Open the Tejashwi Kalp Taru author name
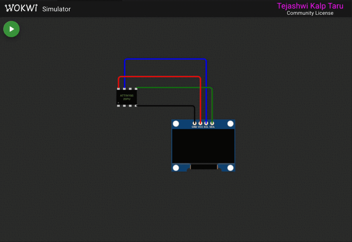The height and width of the screenshot is (242, 352). click(310, 6)
